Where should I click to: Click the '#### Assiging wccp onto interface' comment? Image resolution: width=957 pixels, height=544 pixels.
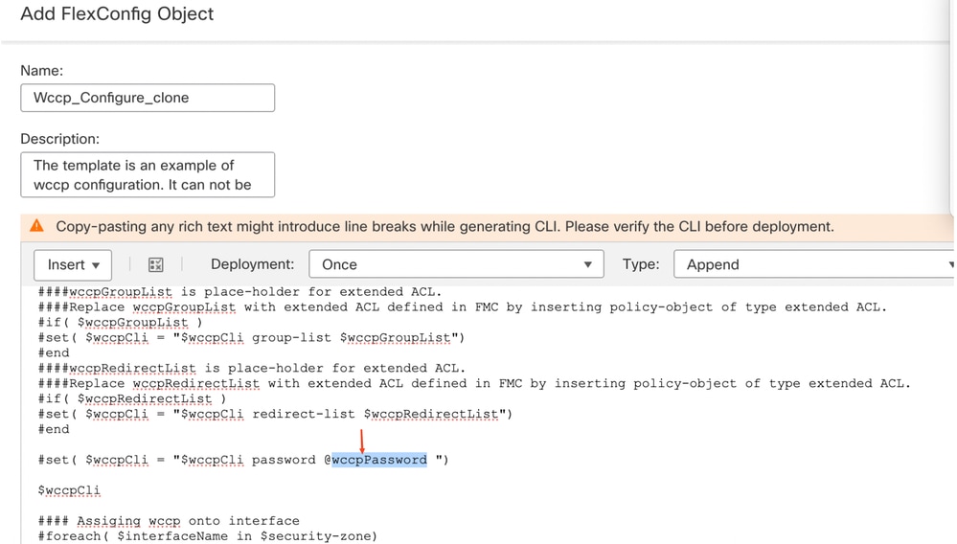169,521
